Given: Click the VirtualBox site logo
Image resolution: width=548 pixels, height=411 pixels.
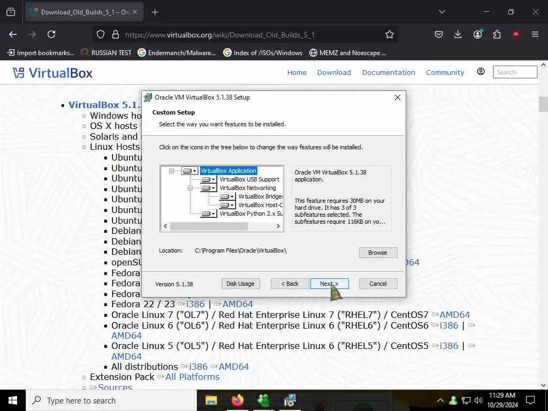Looking at the screenshot, I should (53, 73).
